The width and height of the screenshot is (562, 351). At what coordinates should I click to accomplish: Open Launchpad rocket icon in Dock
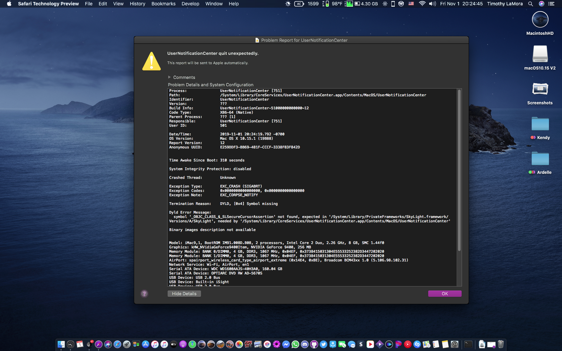click(126, 344)
